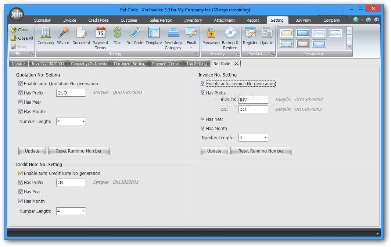This screenshot has height=247, width=391.
Task: Expand Setting group dialog launcher
Action: click(197, 54)
